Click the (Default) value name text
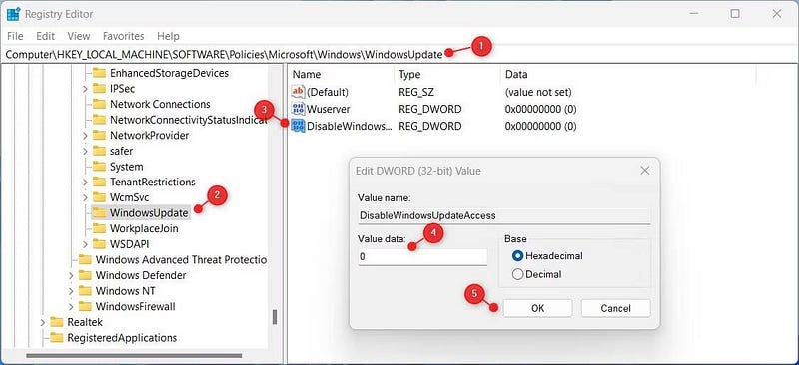The height and width of the screenshot is (365, 799). pyautogui.click(x=328, y=92)
